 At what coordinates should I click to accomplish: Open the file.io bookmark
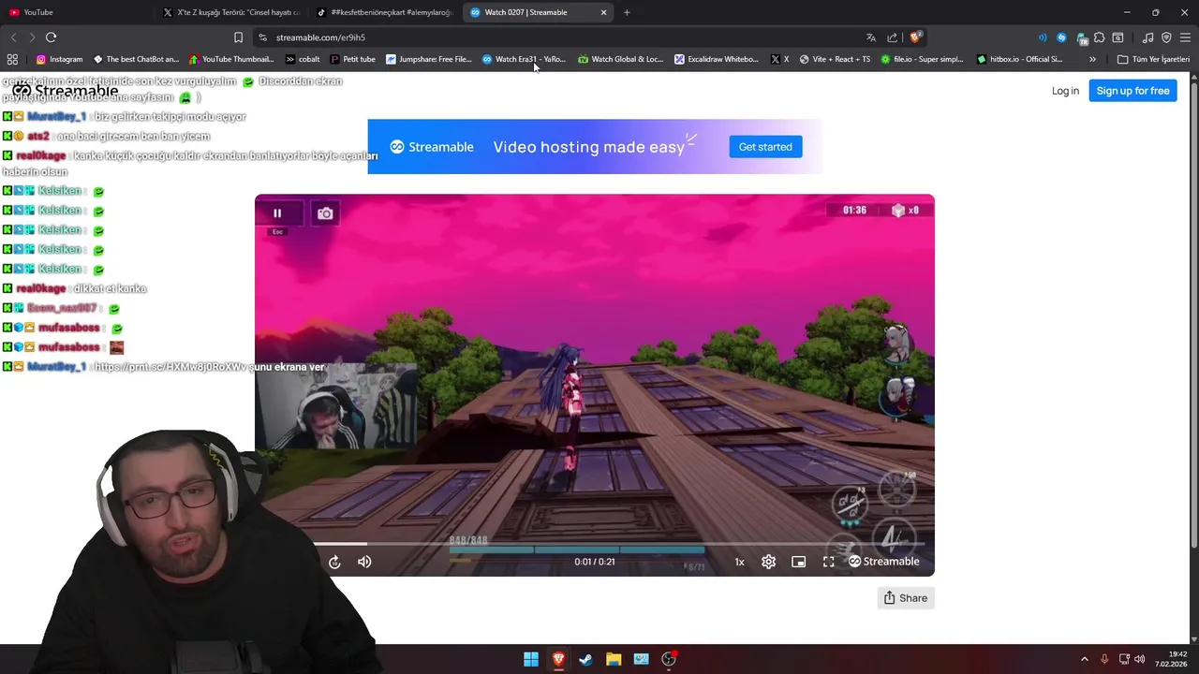coord(922,59)
